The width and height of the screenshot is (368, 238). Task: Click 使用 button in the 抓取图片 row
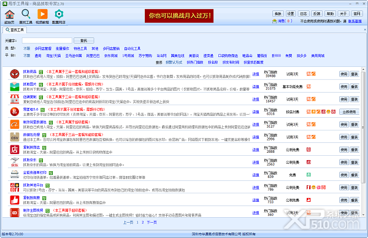pyautogui.click(x=344, y=86)
